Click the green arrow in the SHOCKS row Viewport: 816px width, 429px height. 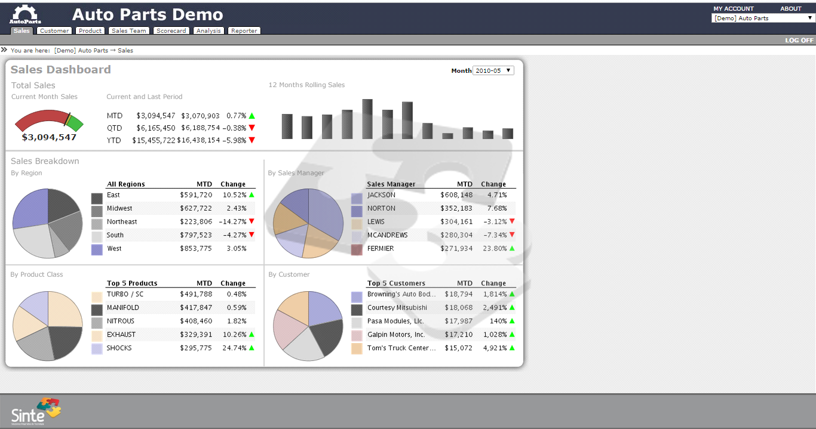point(251,348)
